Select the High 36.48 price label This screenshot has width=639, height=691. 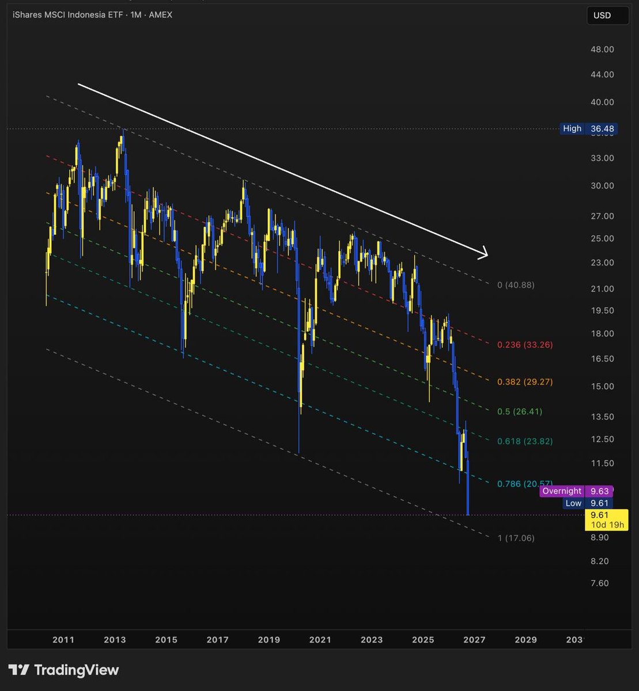click(588, 129)
